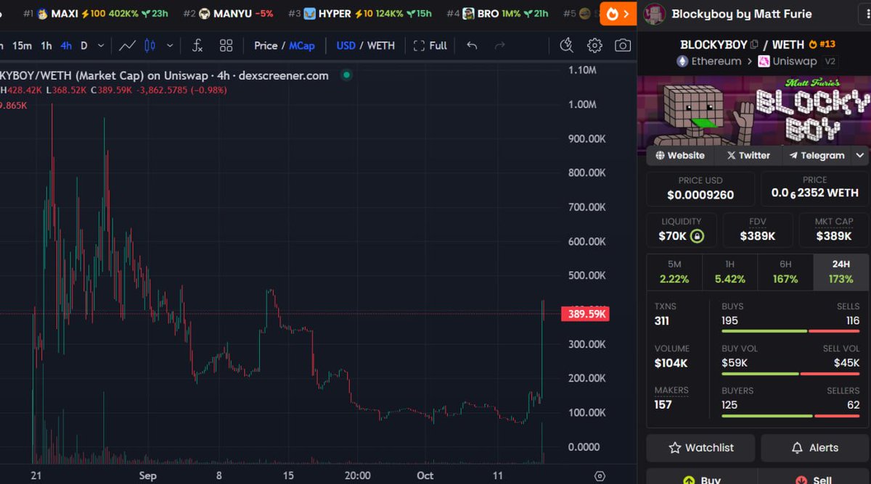The width and height of the screenshot is (871, 484).
Task: Click the green market status dot
Action: [x=346, y=75]
